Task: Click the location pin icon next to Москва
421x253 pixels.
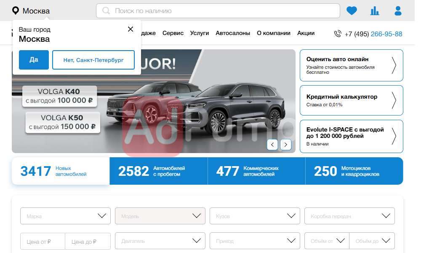Action: coord(16,11)
